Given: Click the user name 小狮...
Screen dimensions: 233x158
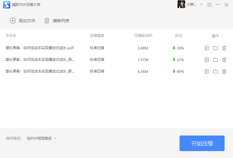Looking at the screenshot, I should (191, 4).
